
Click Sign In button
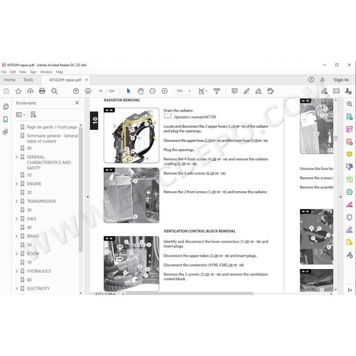[341, 80]
